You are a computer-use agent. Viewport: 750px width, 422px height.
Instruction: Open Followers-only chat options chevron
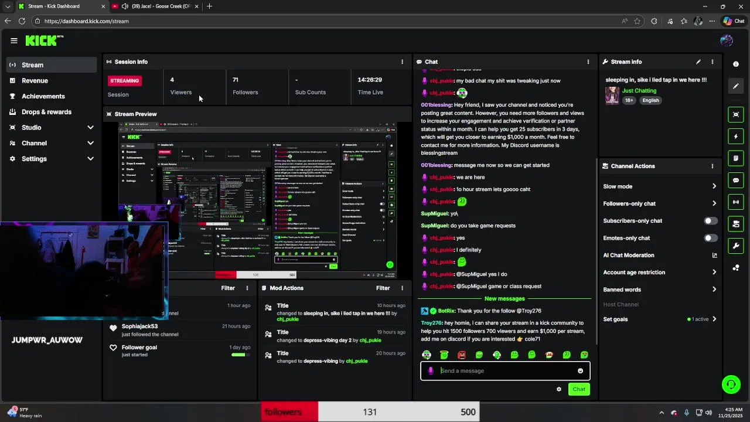(714, 203)
